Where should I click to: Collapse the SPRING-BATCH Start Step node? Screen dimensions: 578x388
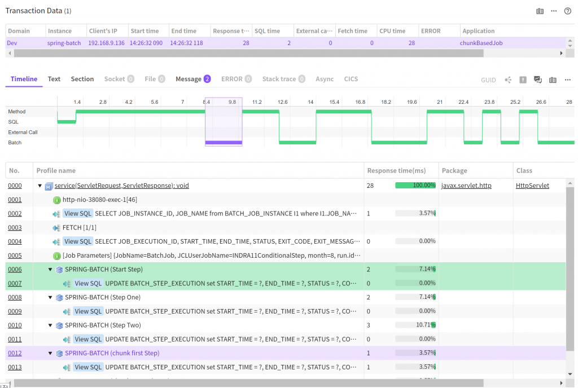(50, 269)
